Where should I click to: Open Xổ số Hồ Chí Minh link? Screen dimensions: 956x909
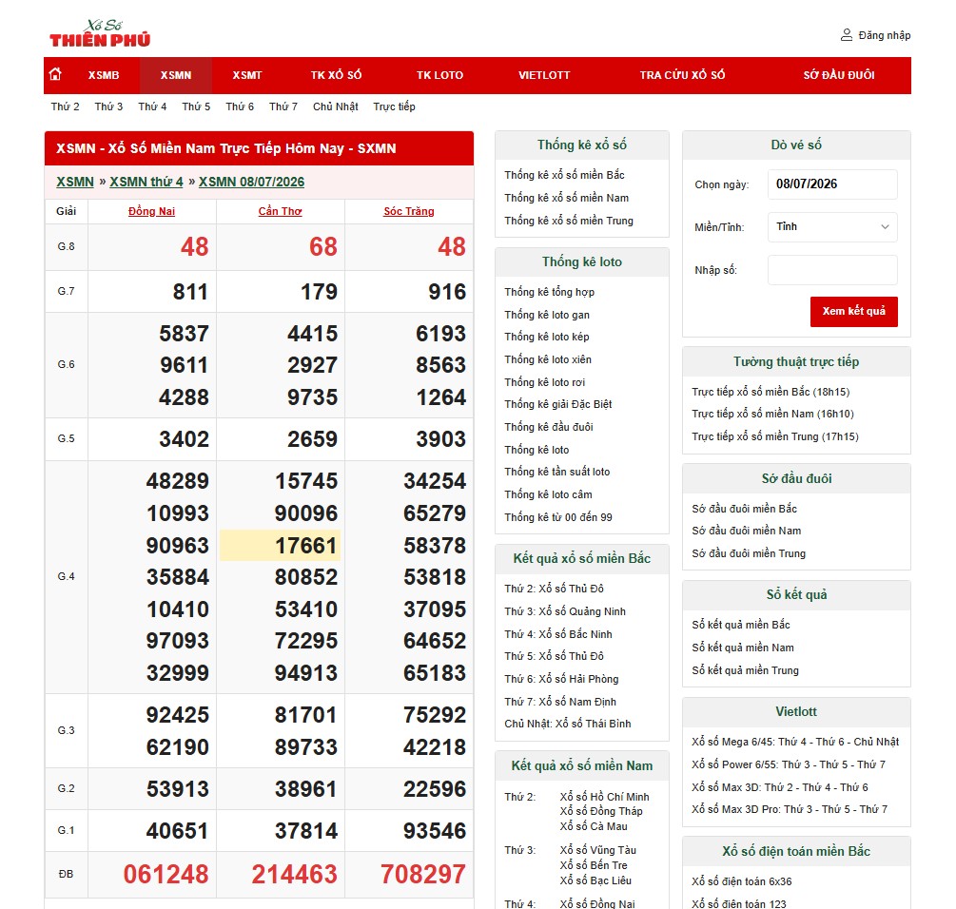604,797
